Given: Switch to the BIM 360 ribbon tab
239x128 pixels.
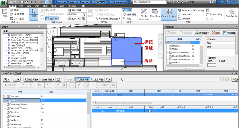Looking at the screenshot, I should [x=72, y=6].
